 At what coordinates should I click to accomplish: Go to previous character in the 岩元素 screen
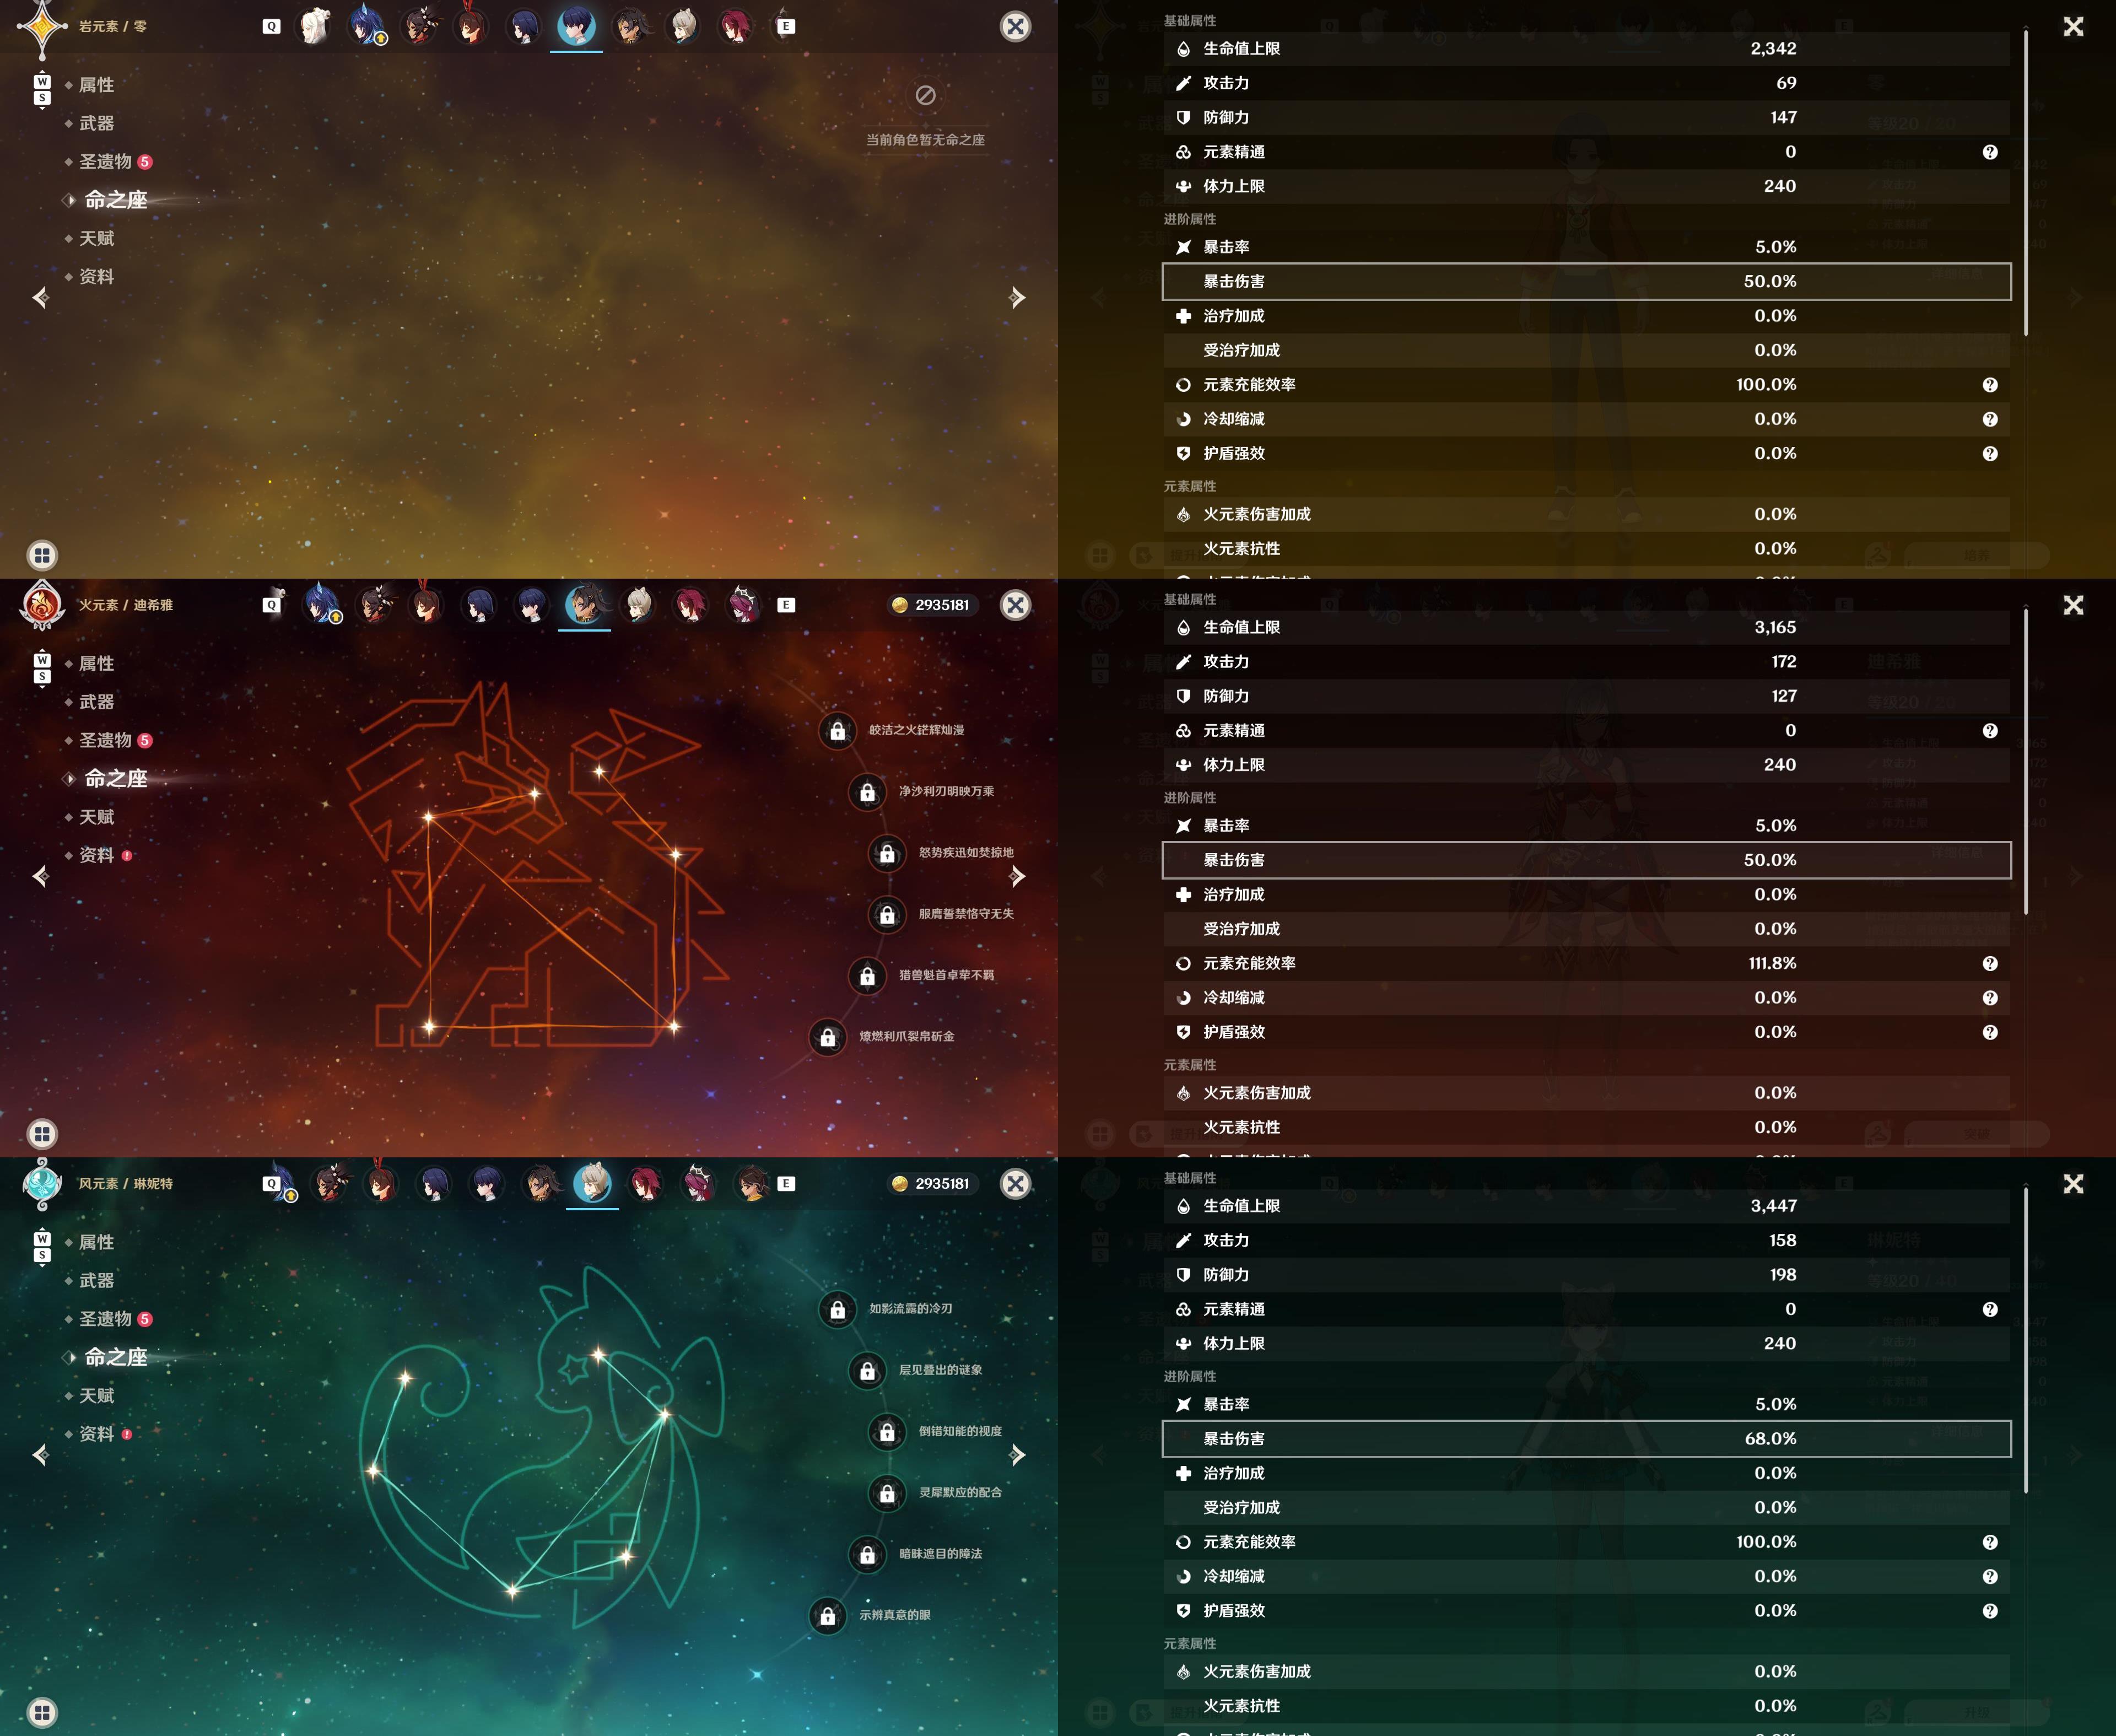[40, 298]
